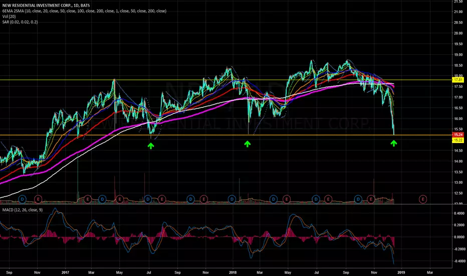Select the Vol (20) indicator label
Viewport: 467px width, 276px height.
pyautogui.click(x=9, y=17)
